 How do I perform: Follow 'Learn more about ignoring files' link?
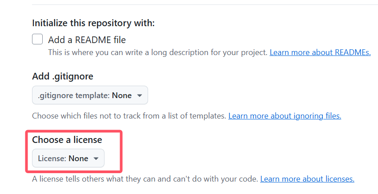pos(285,116)
